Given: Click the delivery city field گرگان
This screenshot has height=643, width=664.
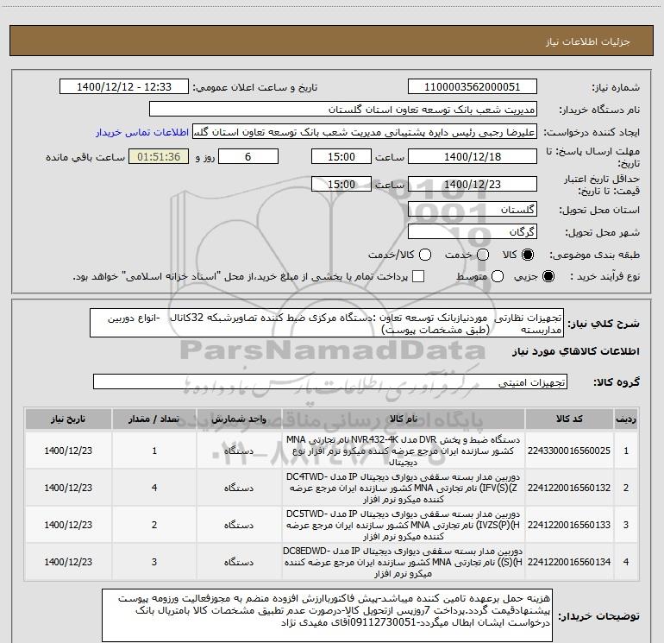Looking at the screenshot, I should [473, 232].
